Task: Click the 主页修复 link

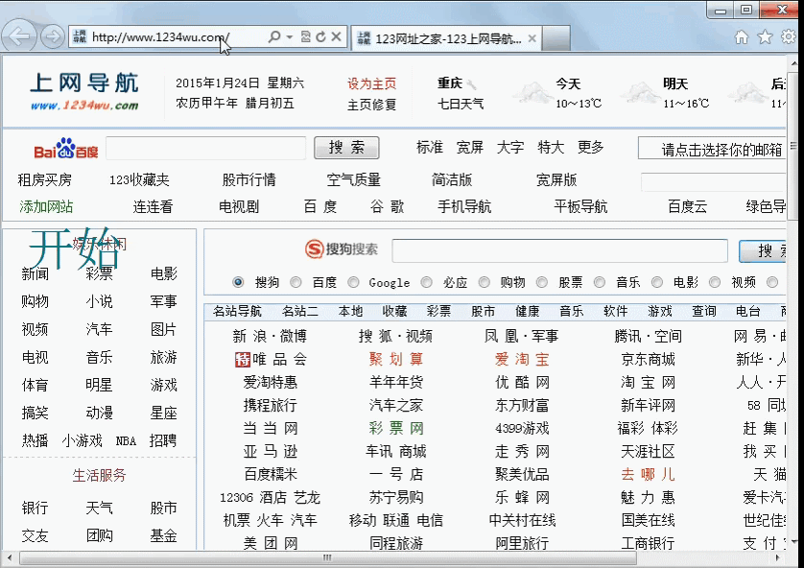Action: (x=371, y=105)
